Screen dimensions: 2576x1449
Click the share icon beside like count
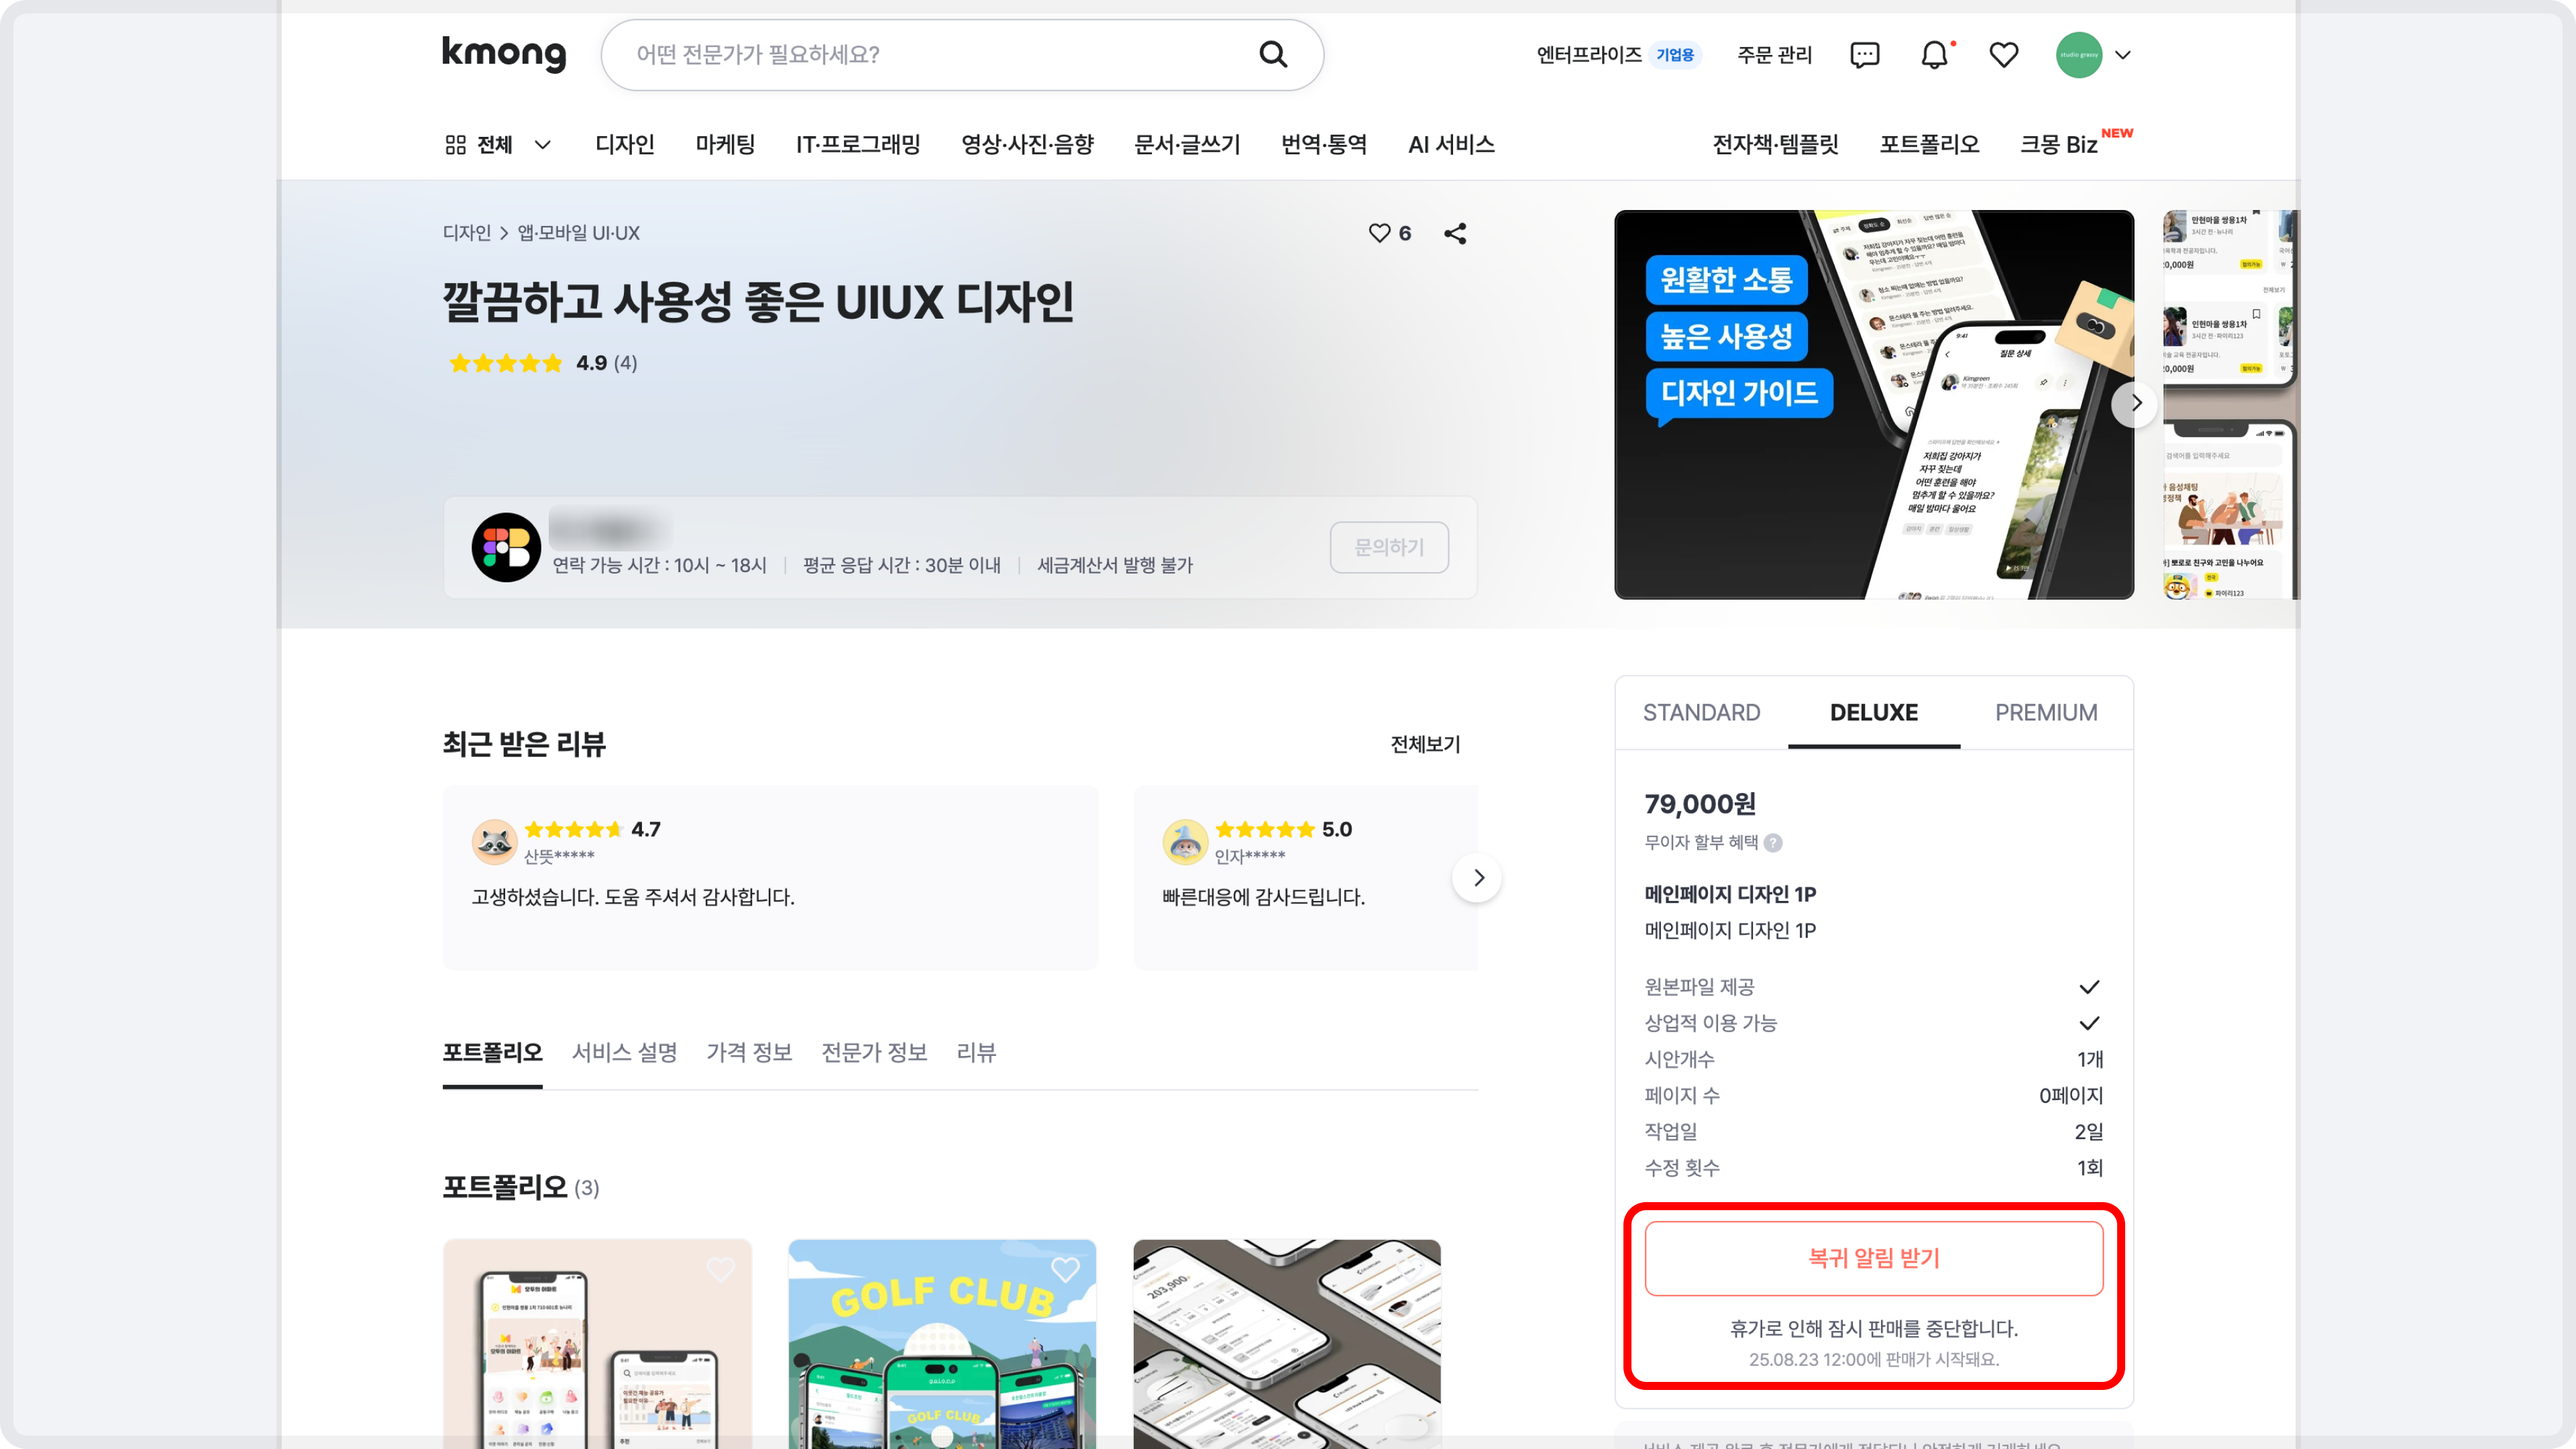point(1455,233)
